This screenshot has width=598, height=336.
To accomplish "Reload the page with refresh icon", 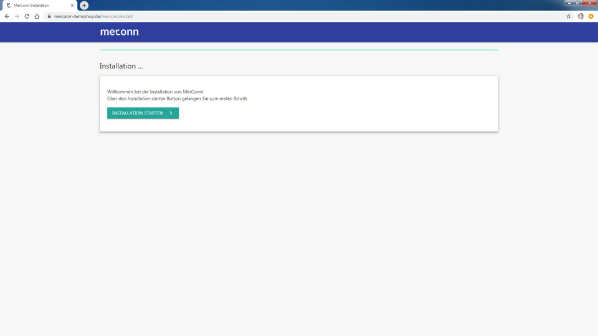I will [x=27, y=16].
